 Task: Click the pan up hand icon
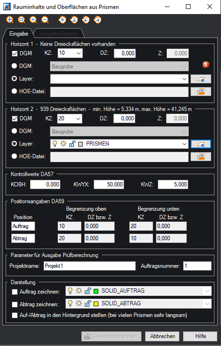click(x=62, y=20)
